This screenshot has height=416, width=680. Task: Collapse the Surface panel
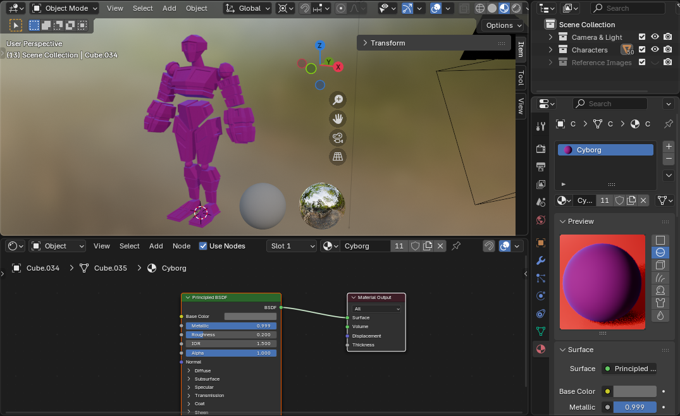[x=562, y=350]
